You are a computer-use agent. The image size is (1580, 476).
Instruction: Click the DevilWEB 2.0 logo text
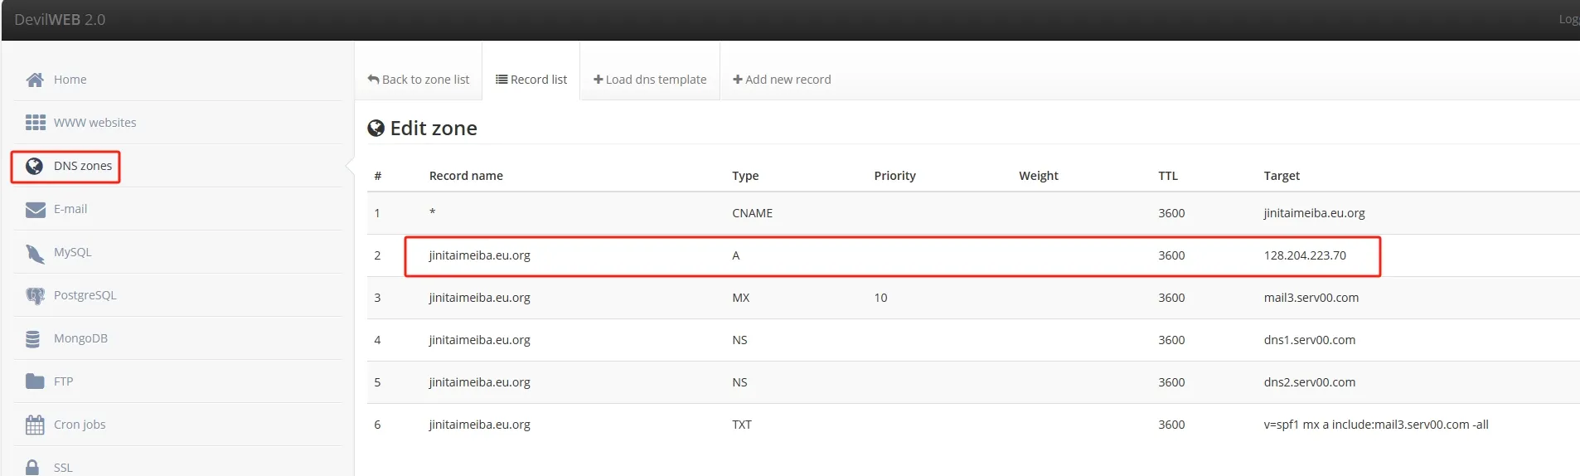pos(60,20)
